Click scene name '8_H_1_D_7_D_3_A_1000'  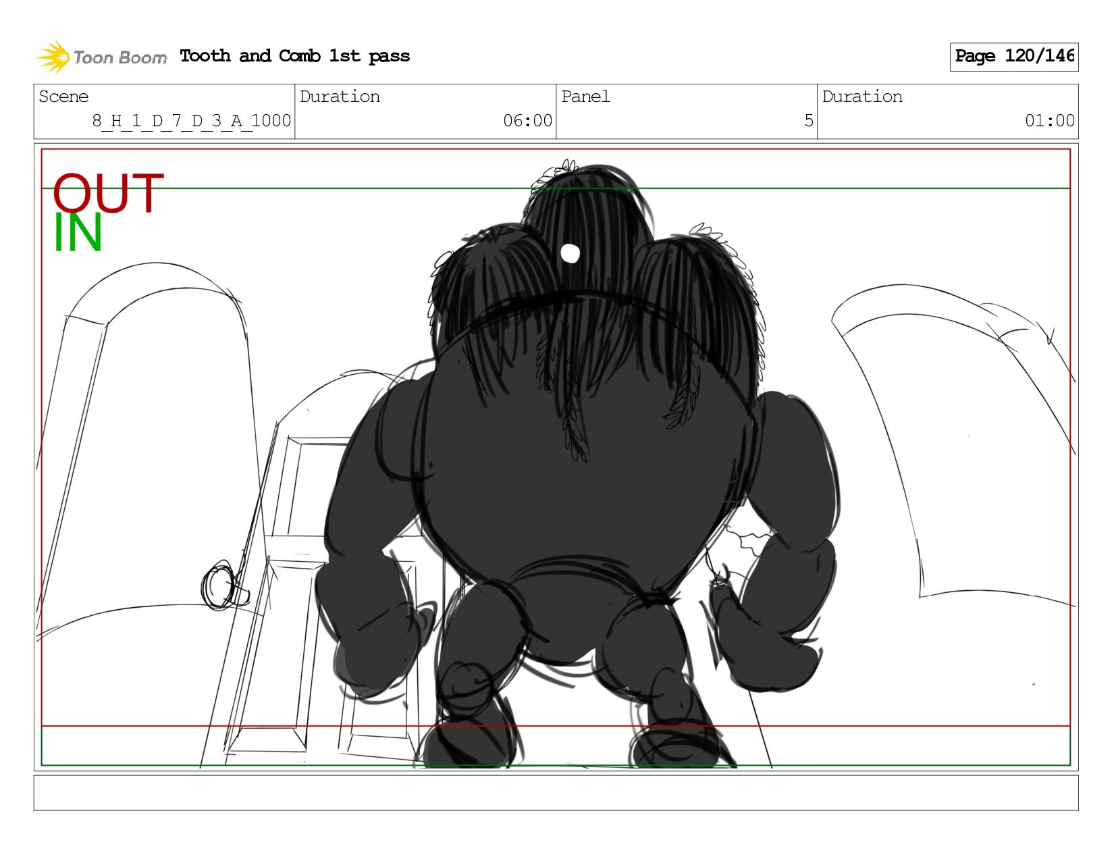click(x=192, y=121)
